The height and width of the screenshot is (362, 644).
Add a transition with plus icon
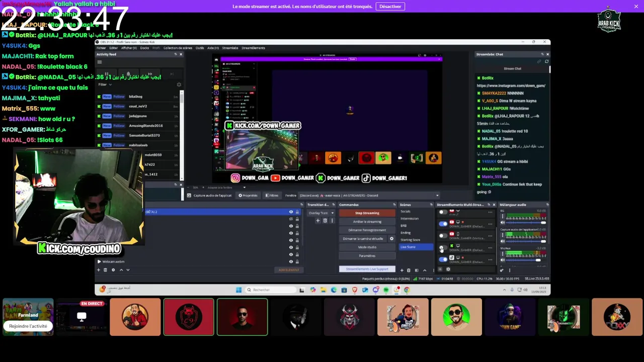pos(317,220)
